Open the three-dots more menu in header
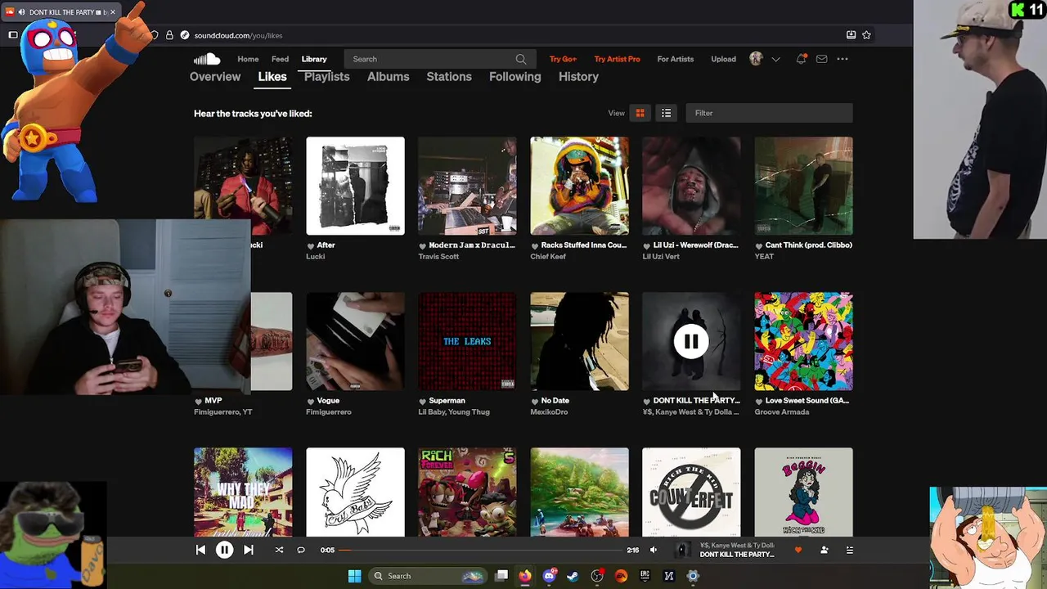Viewport: 1047px width, 589px height. coord(843,59)
